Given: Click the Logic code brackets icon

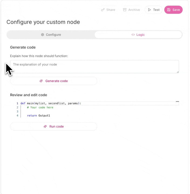Looking at the screenshot, I should tap(133, 35).
